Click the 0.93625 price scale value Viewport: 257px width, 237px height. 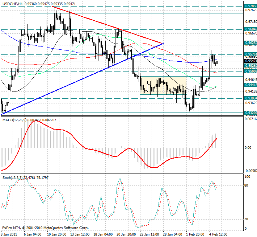251,103
